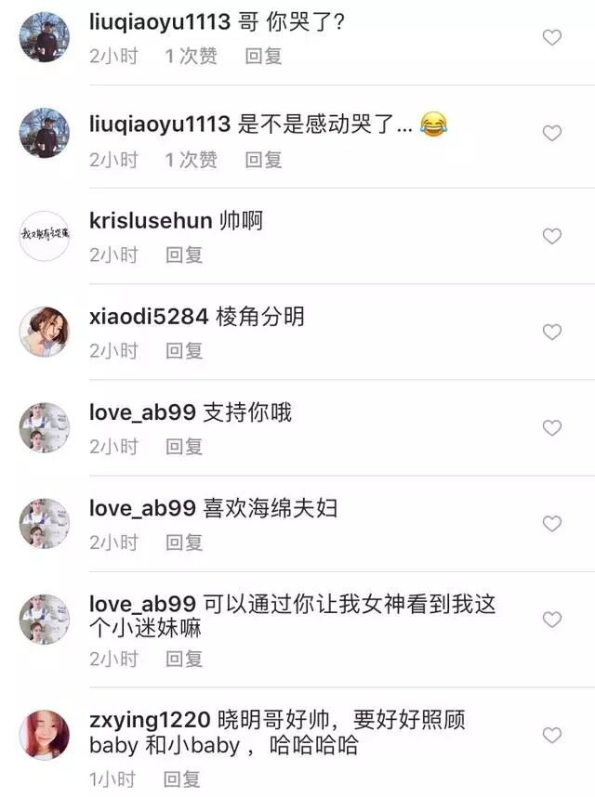
Task: Reply to xiaodi5284's '棱角分明' comment
Action: (x=184, y=351)
